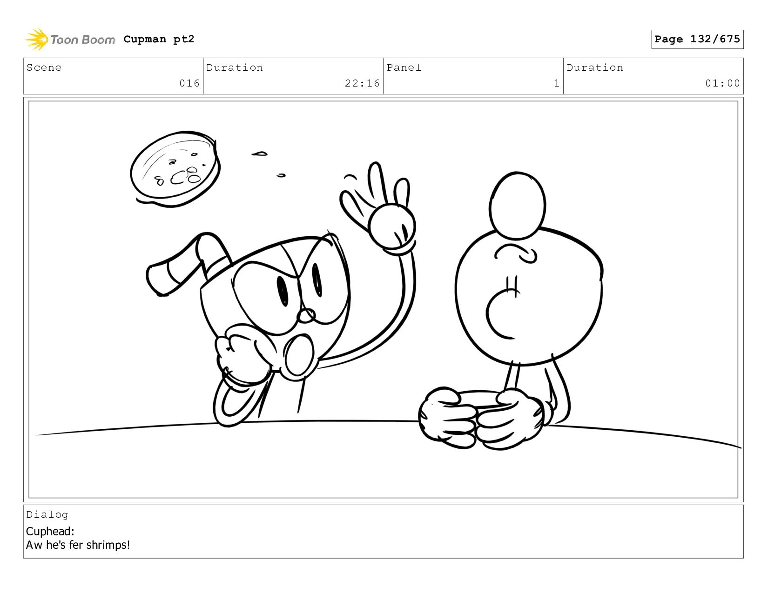
Task: Click the storyboard panel drawing
Action: coord(383,300)
